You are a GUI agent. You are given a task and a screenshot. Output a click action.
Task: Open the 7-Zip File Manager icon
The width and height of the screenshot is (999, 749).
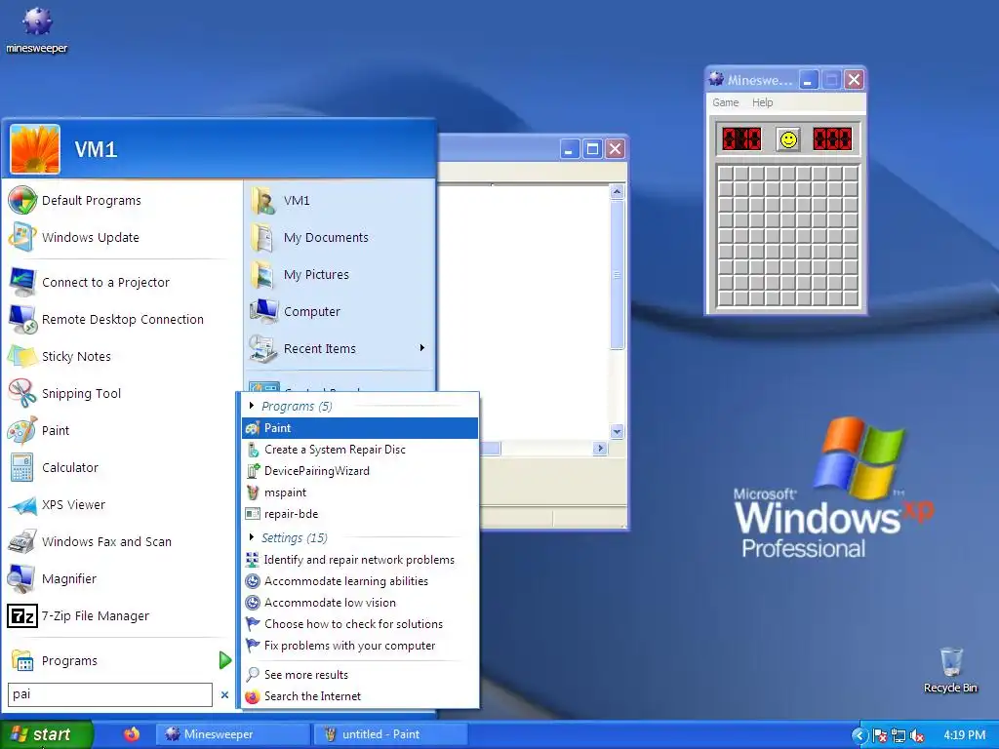coord(22,616)
